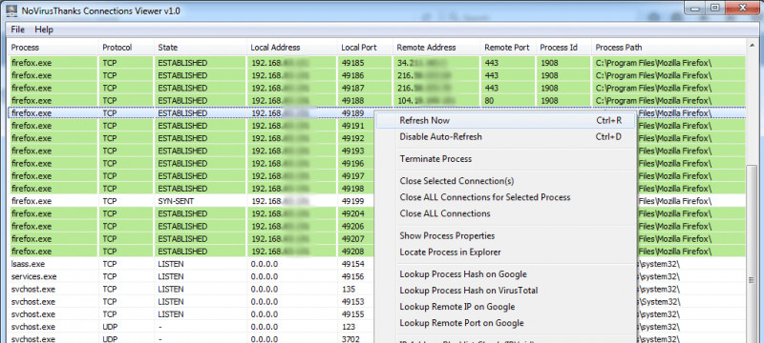Image resolution: width=764 pixels, height=343 pixels.
Task: Click the local port 49196 cell
Action: 356,164
